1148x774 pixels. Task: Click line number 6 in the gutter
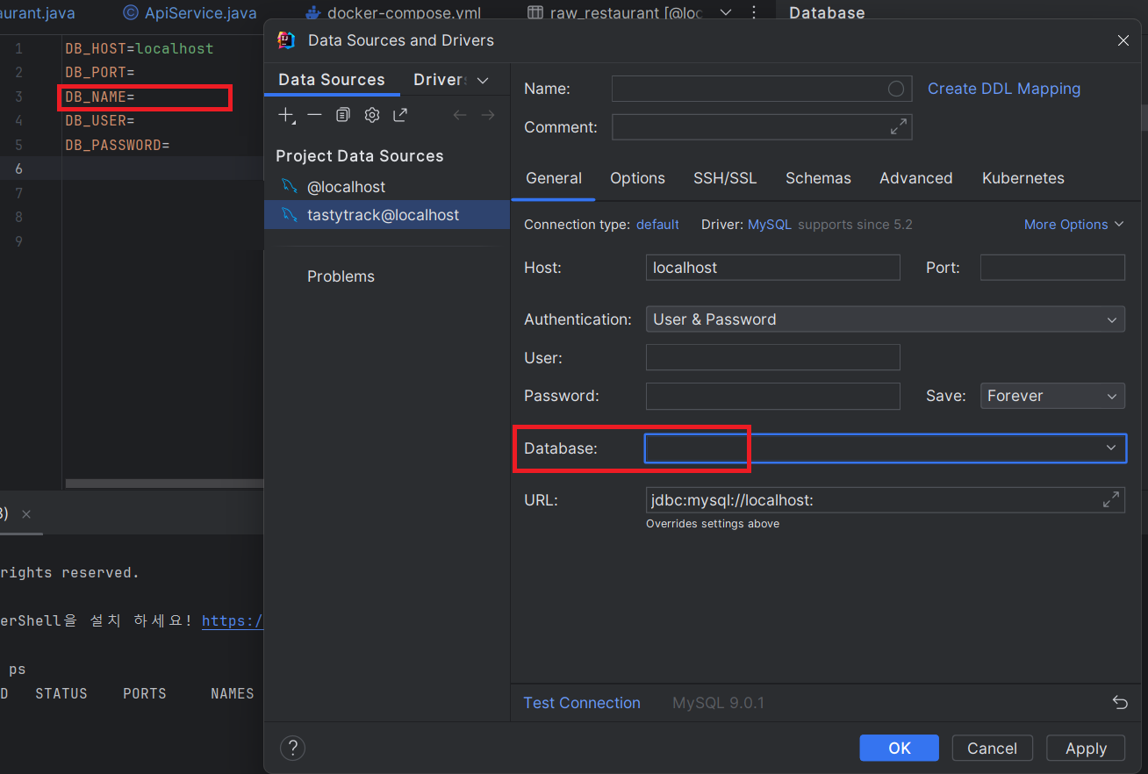pos(18,168)
